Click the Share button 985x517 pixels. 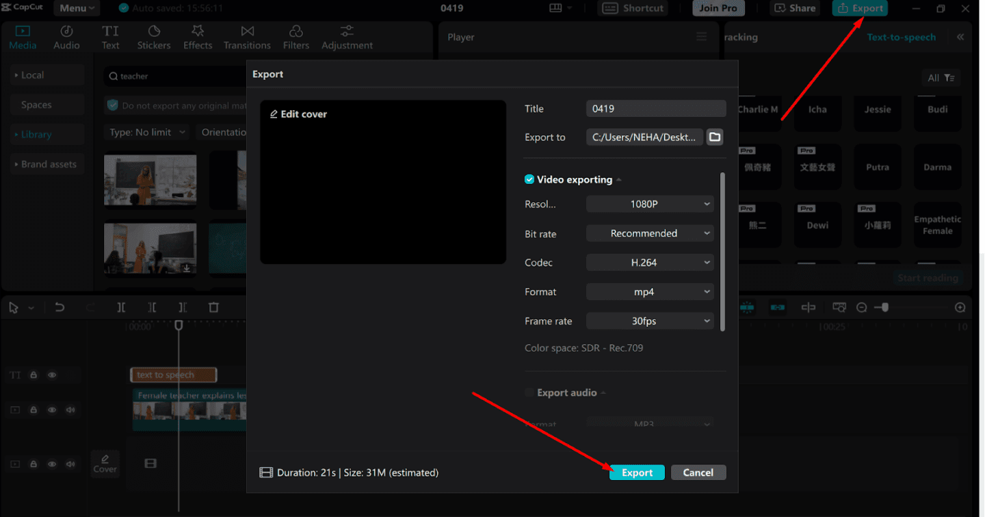(795, 8)
